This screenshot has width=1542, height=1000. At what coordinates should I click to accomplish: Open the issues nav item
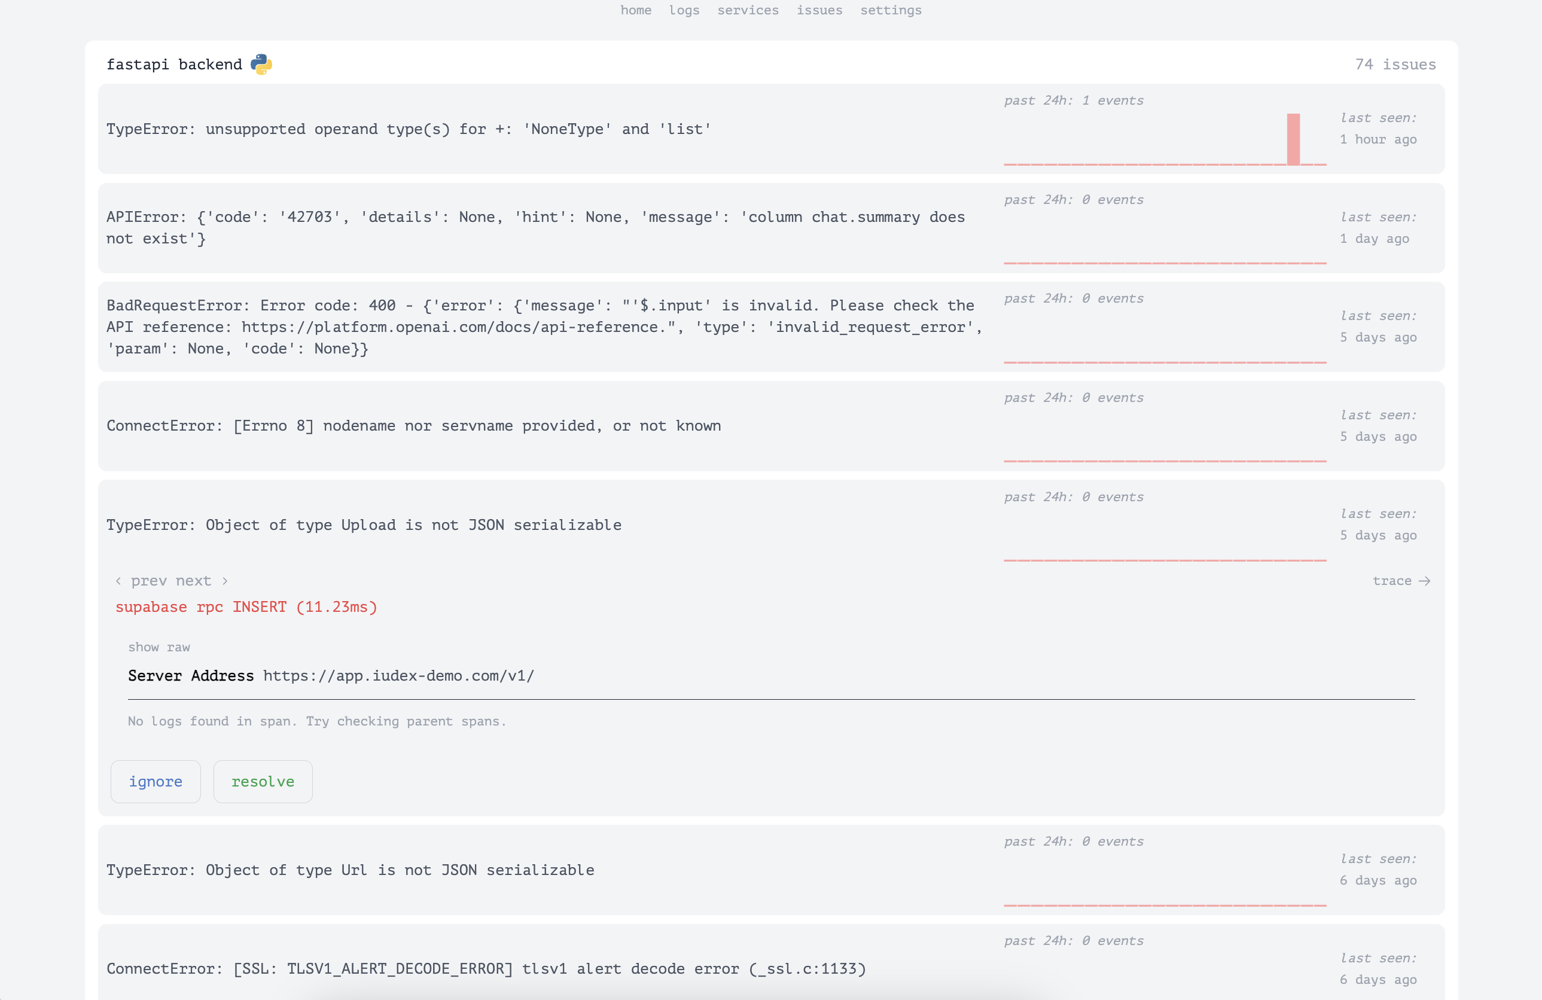(819, 10)
